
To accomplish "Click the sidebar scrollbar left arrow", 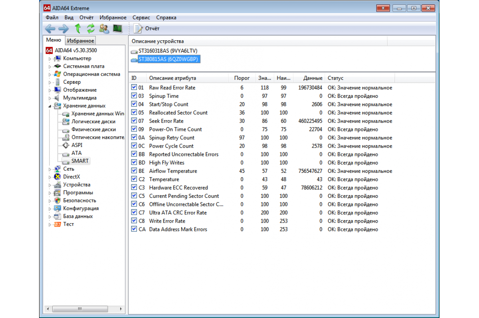I will (48, 309).
